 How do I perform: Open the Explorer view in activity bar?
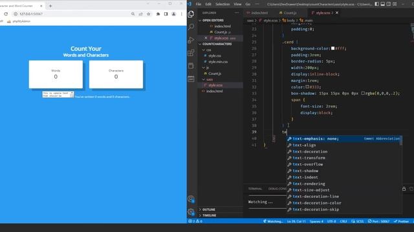(x=191, y=14)
